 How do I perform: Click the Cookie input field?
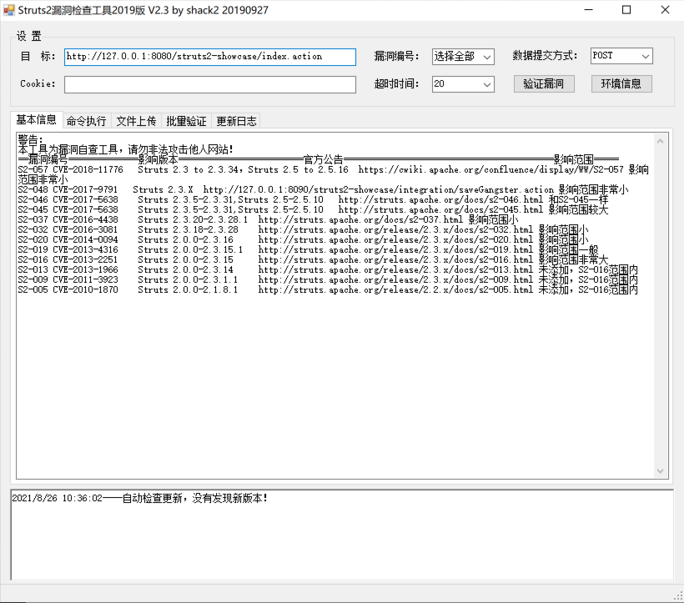(x=210, y=84)
